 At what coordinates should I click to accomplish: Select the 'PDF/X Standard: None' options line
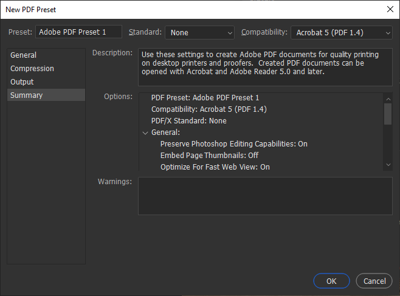coord(188,121)
